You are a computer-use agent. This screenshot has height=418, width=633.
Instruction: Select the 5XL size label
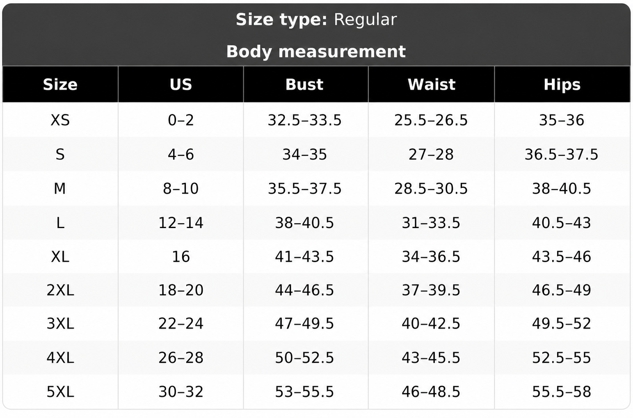(60, 392)
